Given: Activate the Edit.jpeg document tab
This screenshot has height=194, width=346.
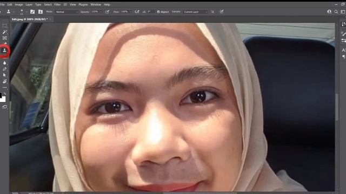Looking at the screenshot, I should coord(30,19).
